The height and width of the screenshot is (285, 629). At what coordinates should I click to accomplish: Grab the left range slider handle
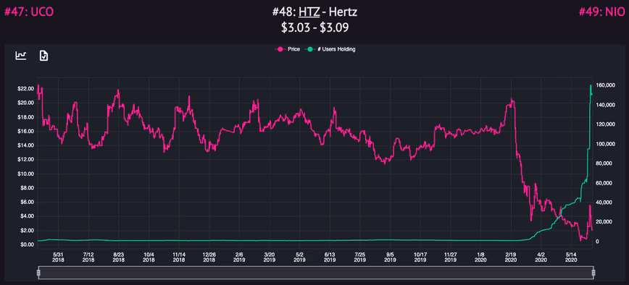point(38,273)
